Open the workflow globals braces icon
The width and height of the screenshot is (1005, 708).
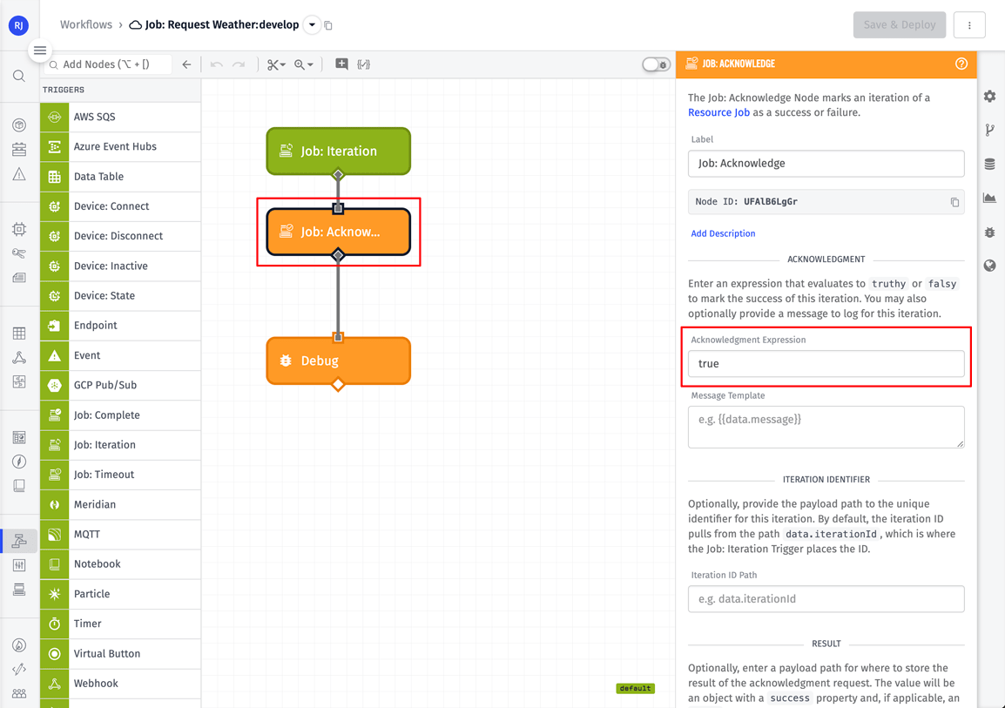pyautogui.click(x=364, y=64)
